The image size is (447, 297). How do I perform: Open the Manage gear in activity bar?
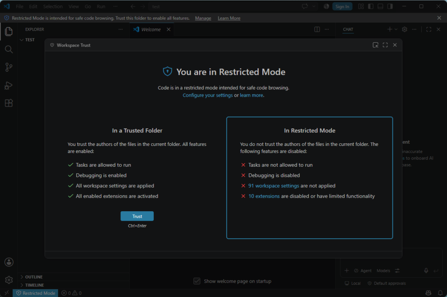[9, 280]
